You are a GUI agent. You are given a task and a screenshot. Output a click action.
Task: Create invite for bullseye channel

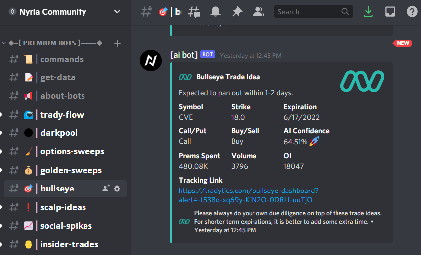[106, 189]
